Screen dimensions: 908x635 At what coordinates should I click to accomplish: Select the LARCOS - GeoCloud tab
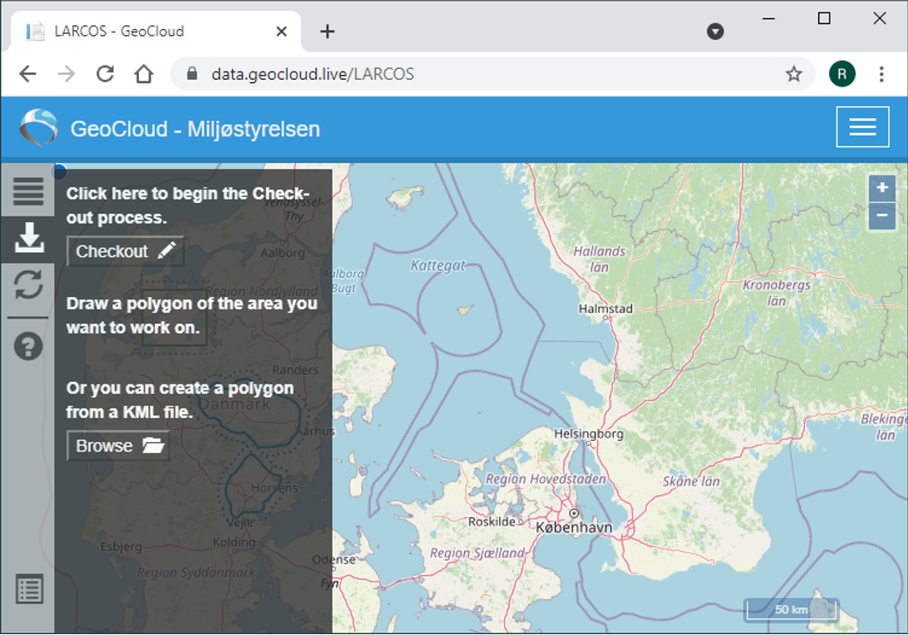[155, 32]
